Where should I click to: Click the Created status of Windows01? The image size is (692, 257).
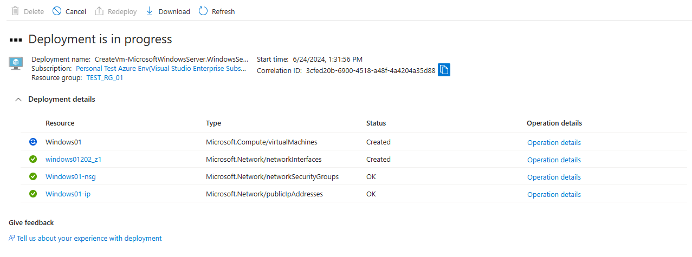tap(378, 142)
